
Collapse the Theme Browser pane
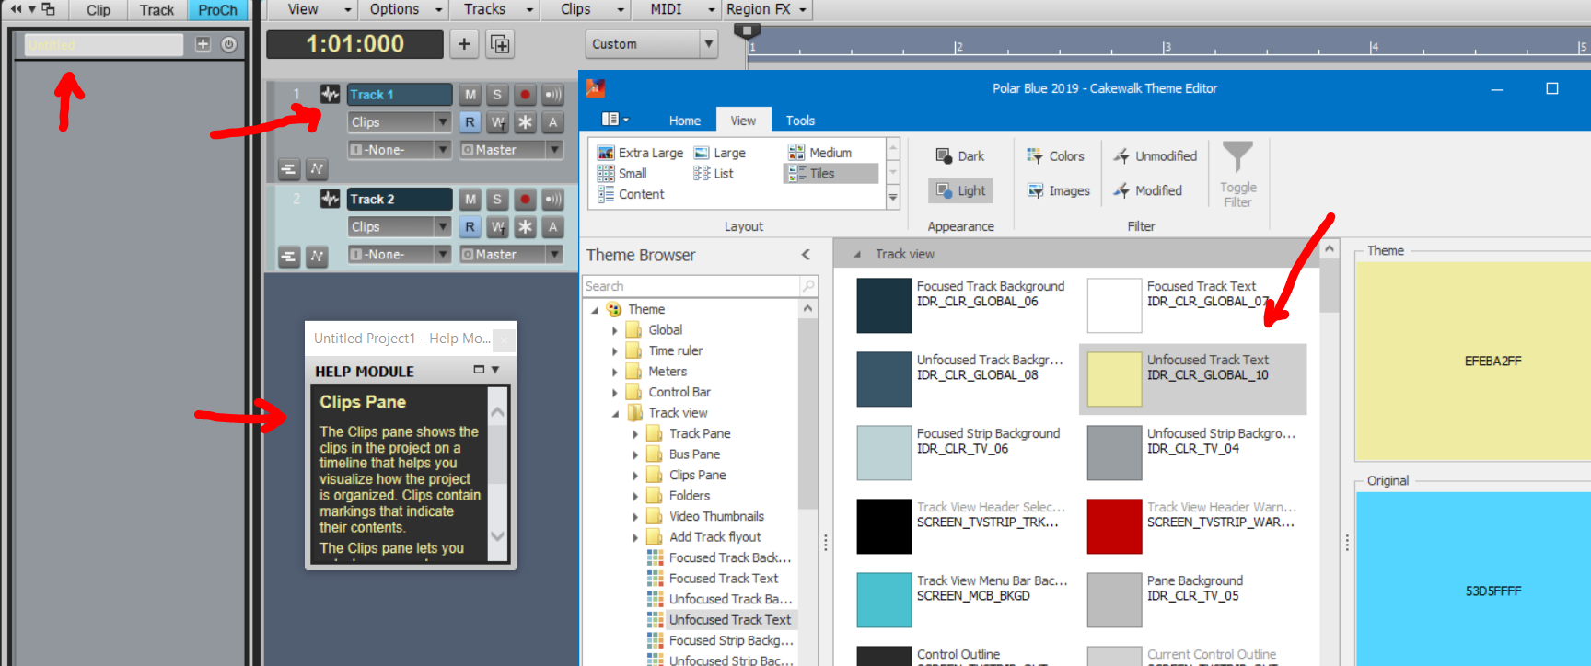[x=806, y=255]
